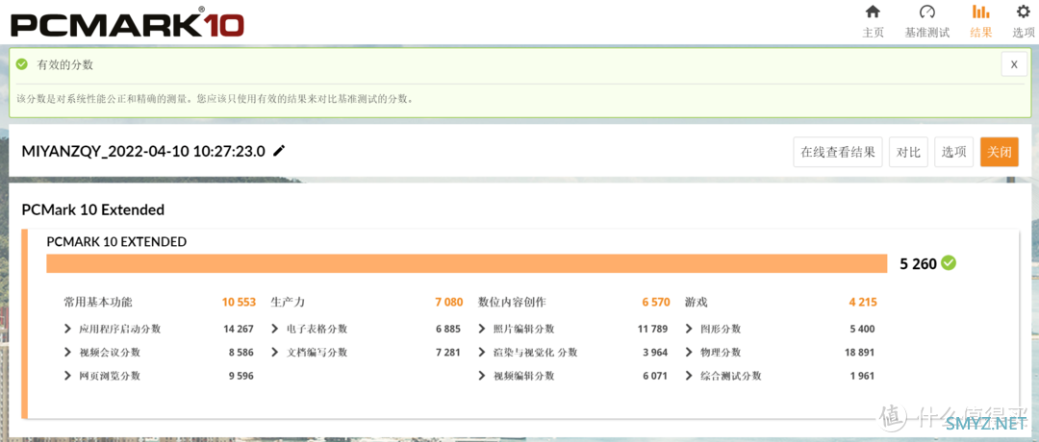Click the PCMark 10 logo
The image size is (1039, 442).
tap(127, 22)
